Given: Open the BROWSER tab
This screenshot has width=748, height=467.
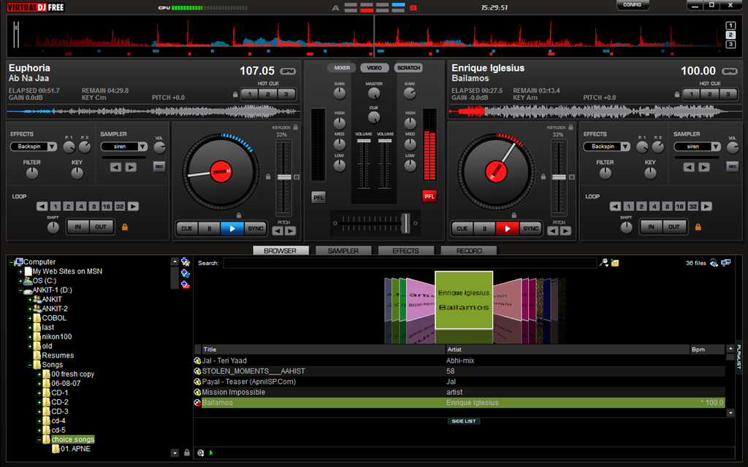Looking at the screenshot, I should (280, 251).
